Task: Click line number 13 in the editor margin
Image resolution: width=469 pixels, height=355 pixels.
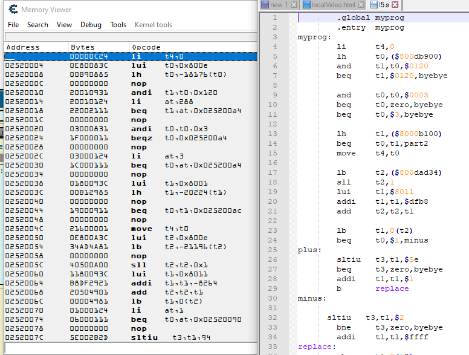Action: tap(273, 134)
